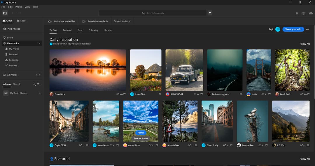Open the snowy mountain photo by P.G Who
The height and width of the screenshot is (166, 315).
click(x=291, y=121)
